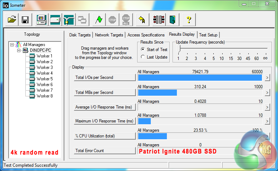Click the 1.0788 maximum response value
Viewport: 278px width, 171px height.
click(x=200, y=115)
